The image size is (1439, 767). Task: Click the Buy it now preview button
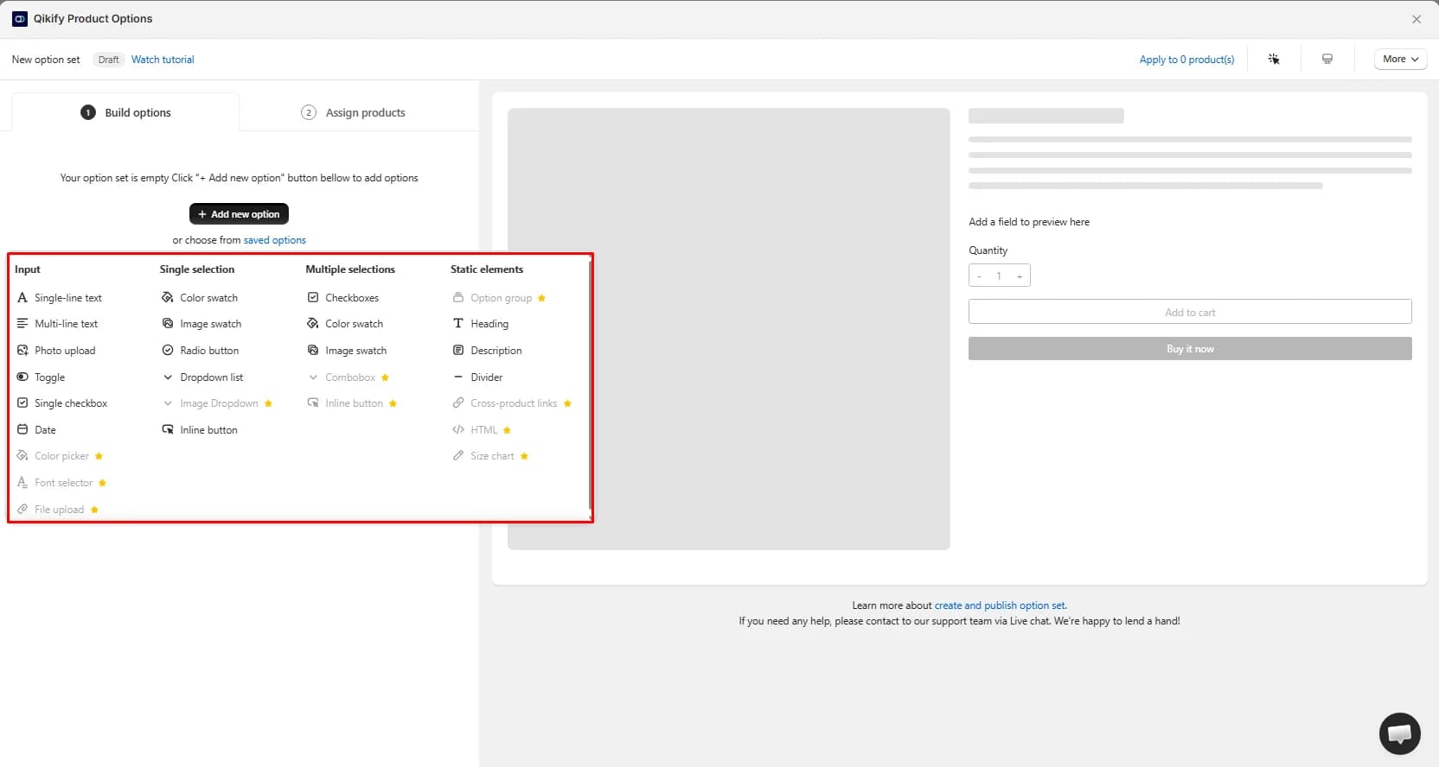click(1190, 349)
